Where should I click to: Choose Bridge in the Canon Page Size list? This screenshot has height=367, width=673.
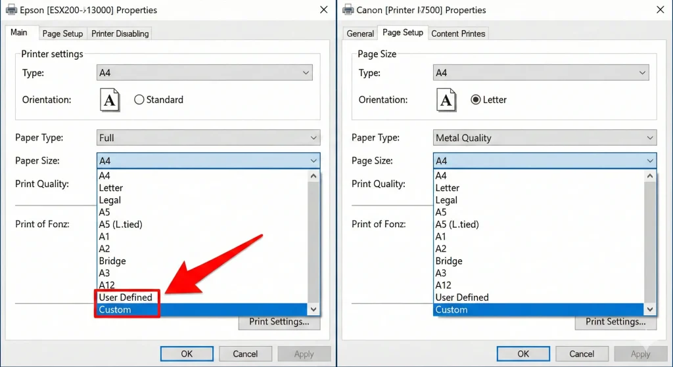[539, 261]
